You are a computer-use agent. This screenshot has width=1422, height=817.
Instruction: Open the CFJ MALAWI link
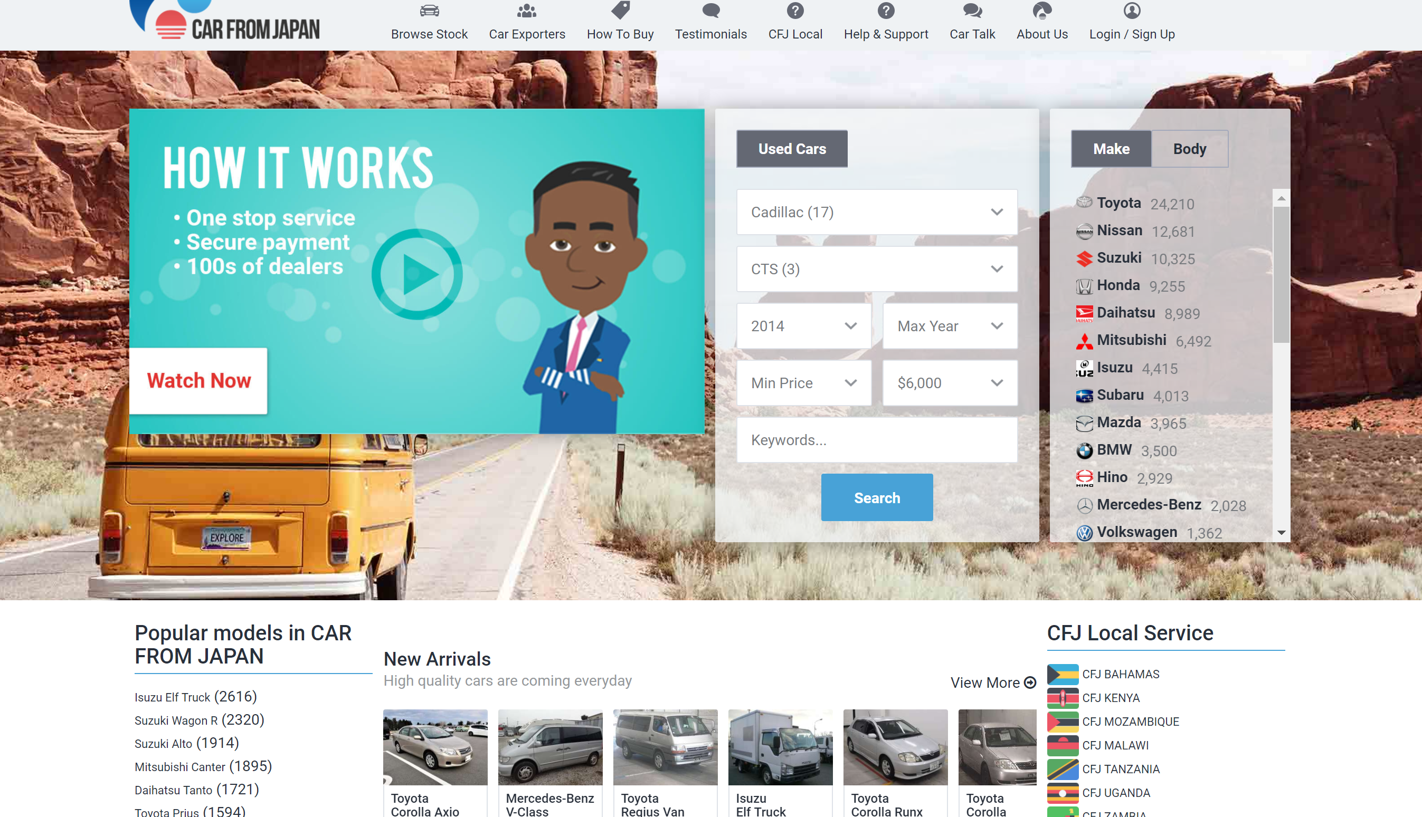pos(1114,745)
